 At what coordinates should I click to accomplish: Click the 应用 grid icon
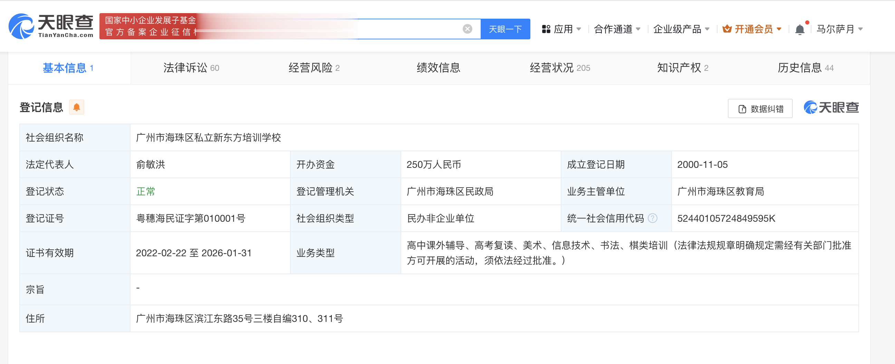[x=546, y=29]
